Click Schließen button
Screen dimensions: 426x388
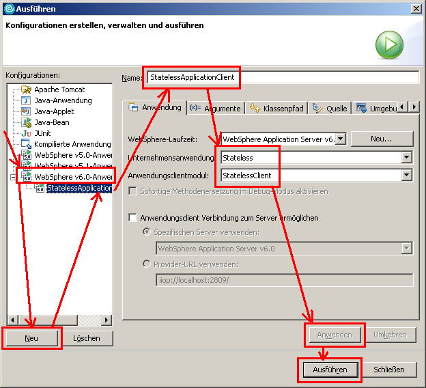tap(389, 370)
